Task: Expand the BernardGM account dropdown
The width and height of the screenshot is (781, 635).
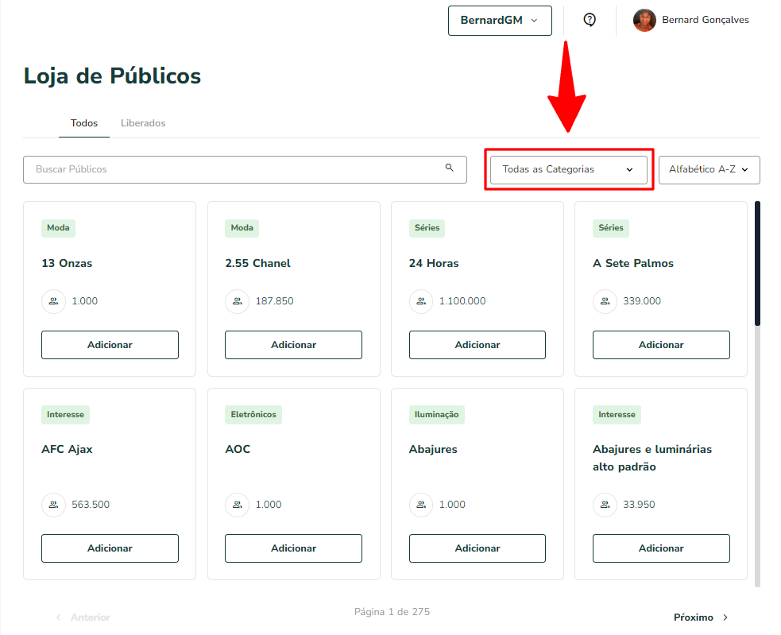Action: click(500, 21)
